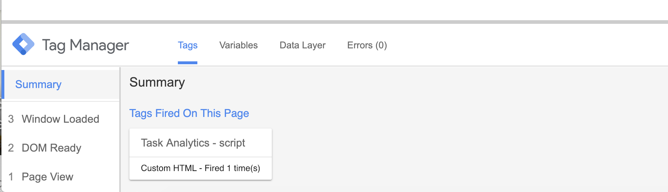Show the Errors (0) tab
This screenshot has height=192, width=668.
[x=367, y=45]
